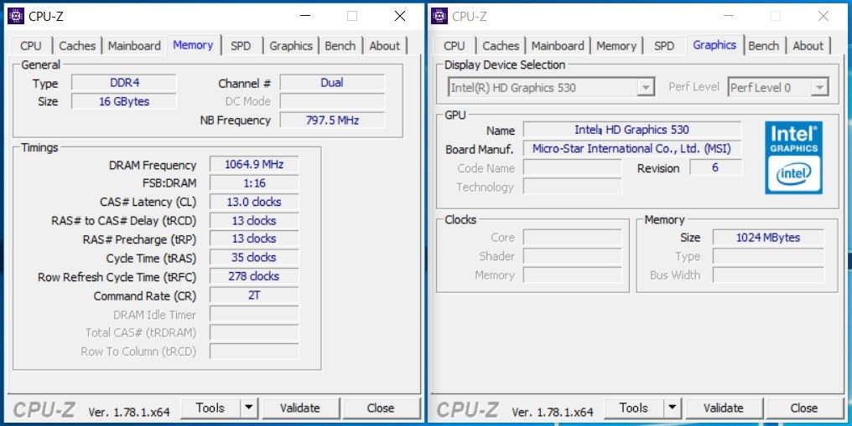Viewport: 852px width, 426px height.
Task: Click the RAS# Precharge value 13 clocks
Action: [254, 239]
